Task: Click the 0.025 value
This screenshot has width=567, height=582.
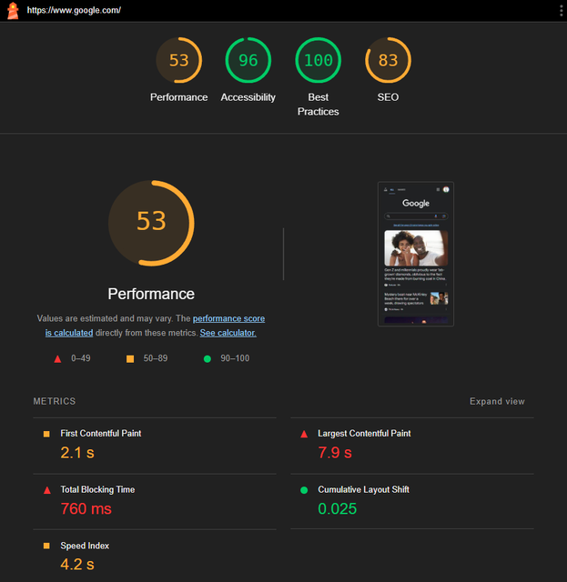Action: (x=338, y=508)
